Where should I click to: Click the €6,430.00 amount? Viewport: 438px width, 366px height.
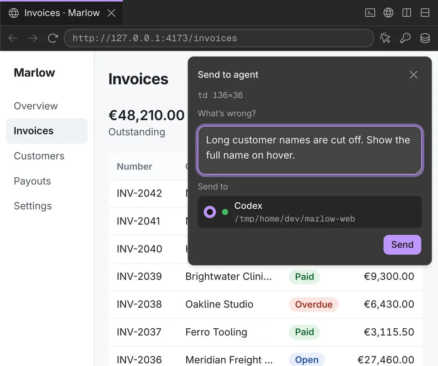(x=389, y=304)
